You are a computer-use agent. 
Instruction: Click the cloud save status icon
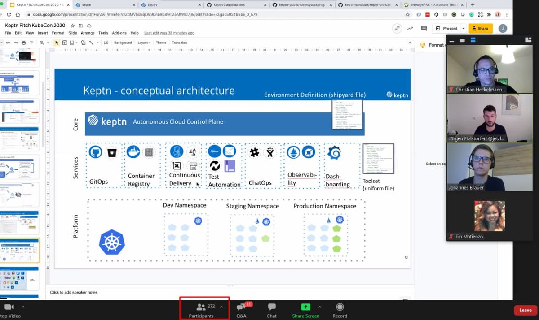click(x=89, y=26)
